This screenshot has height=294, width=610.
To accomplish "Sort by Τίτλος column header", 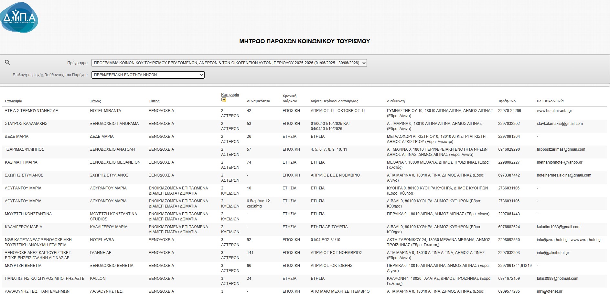I will pos(95,101).
